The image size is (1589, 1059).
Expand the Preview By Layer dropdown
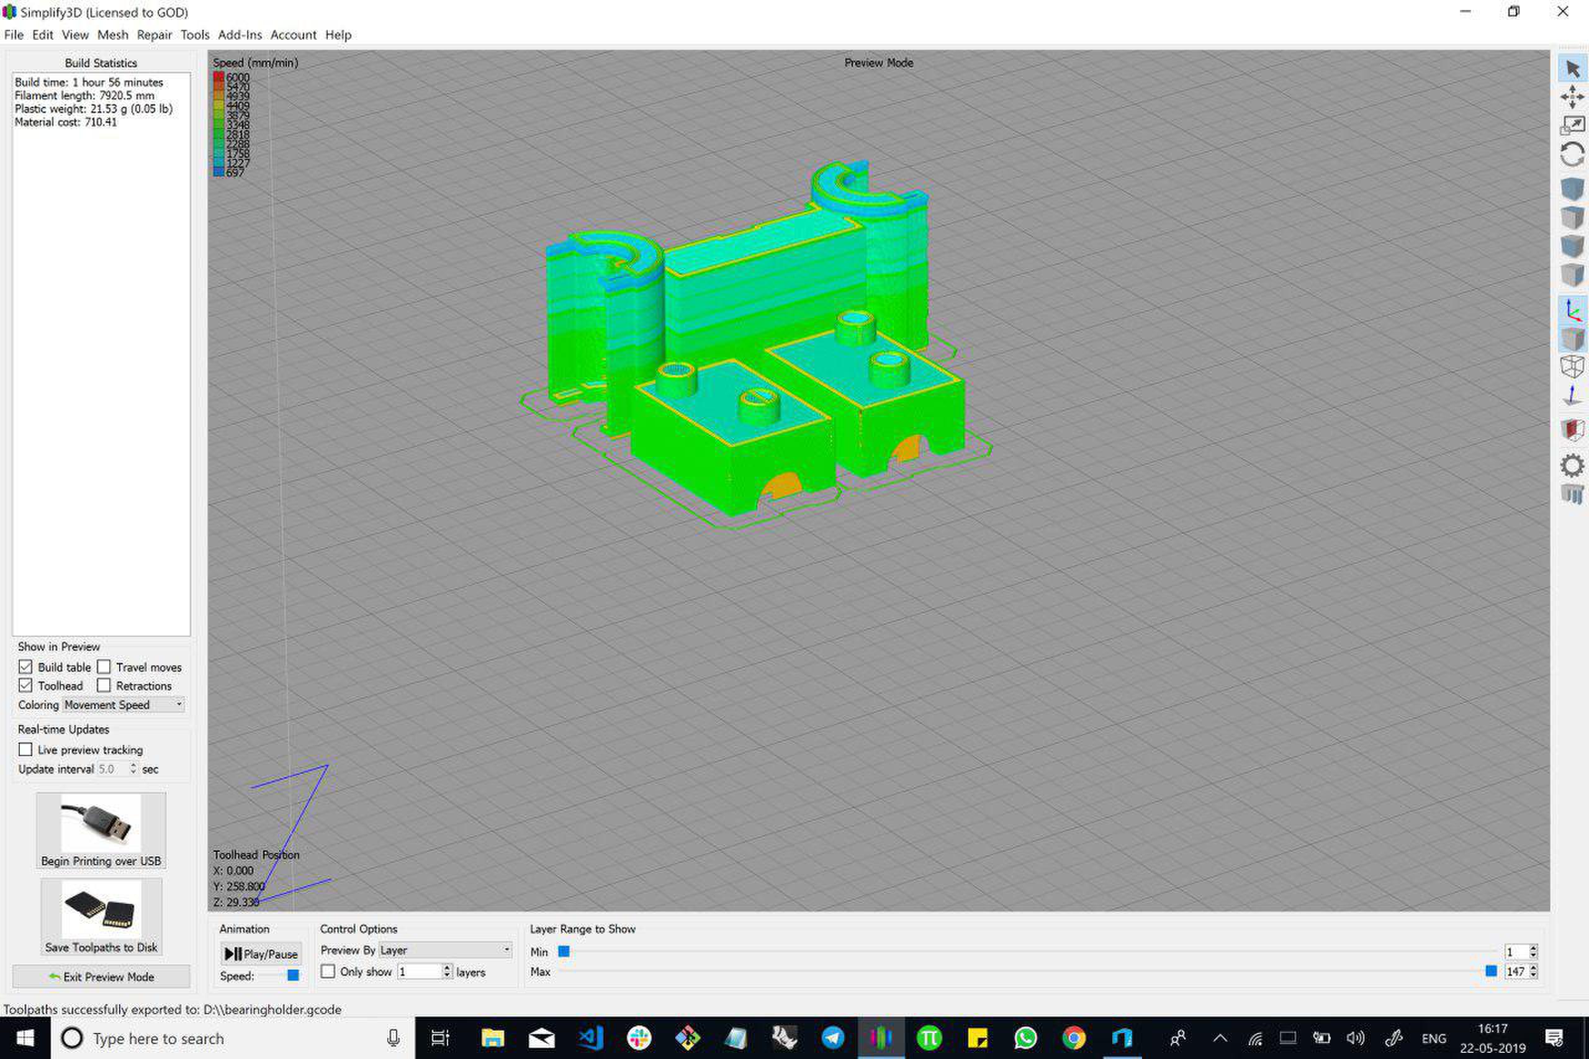point(444,950)
